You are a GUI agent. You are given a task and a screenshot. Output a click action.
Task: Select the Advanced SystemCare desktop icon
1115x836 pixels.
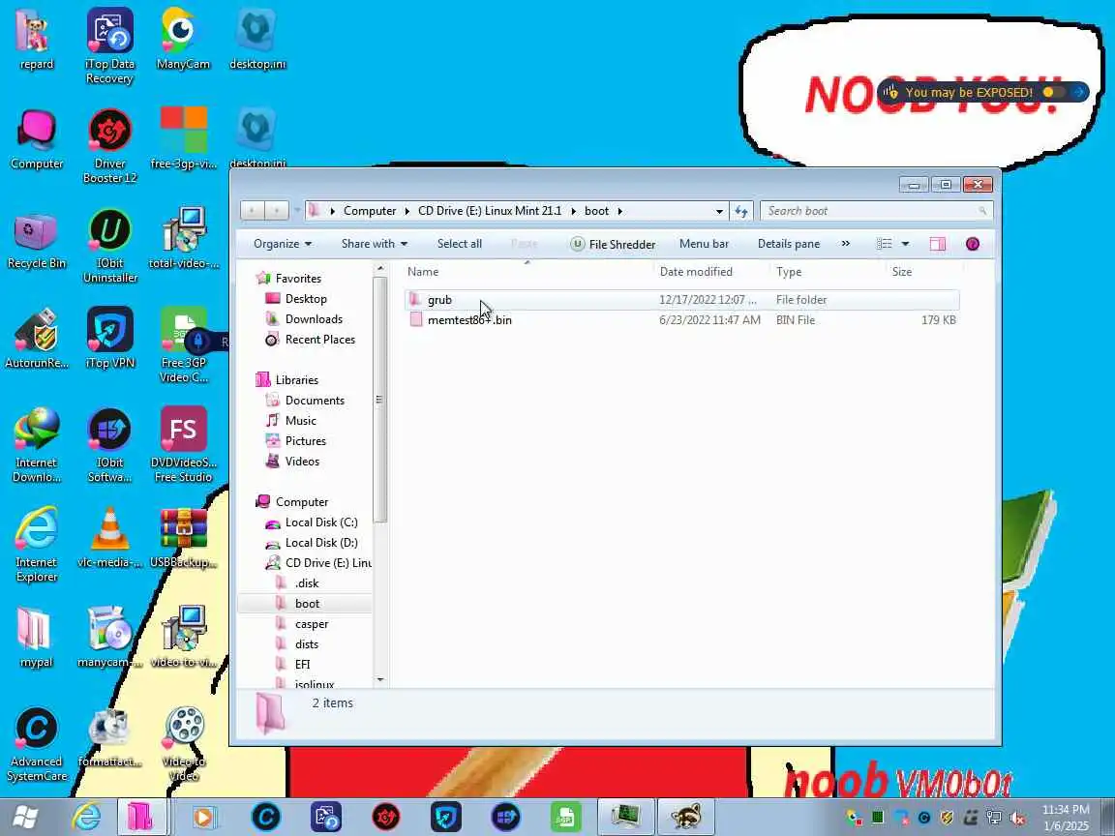point(36,743)
